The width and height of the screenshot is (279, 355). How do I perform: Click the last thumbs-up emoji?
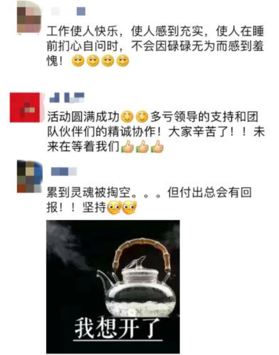(x=157, y=146)
